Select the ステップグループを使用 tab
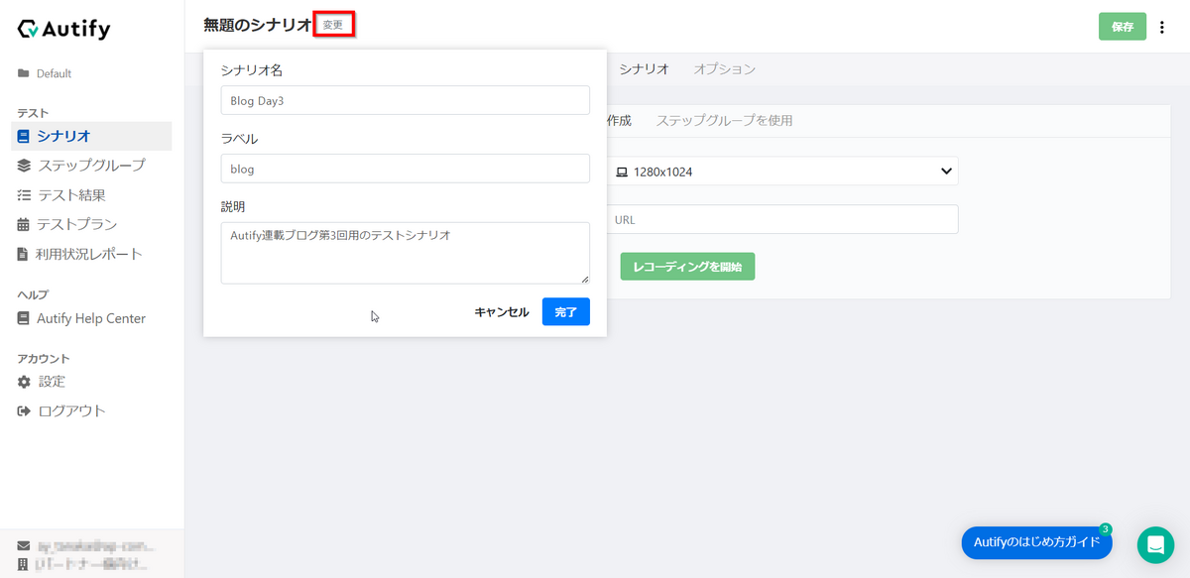The height and width of the screenshot is (578, 1190). click(723, 119)
